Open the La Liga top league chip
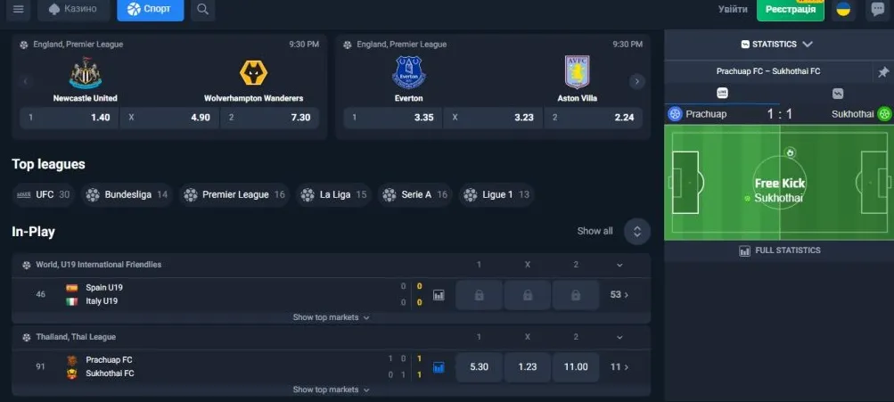Viewport: 894px width, 402px height. pyautogui.click(x=333, y=195)
